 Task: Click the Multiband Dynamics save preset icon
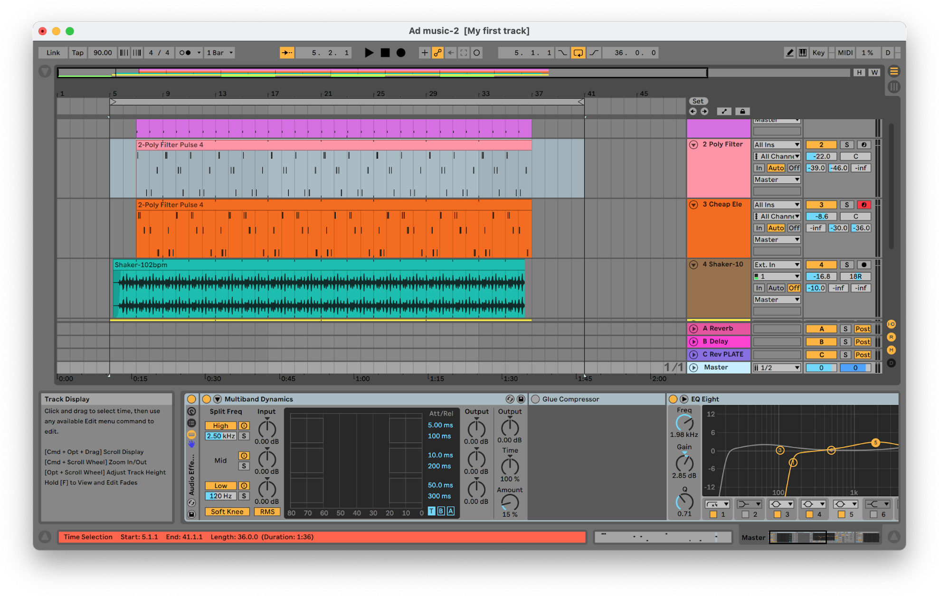pos(521,399)
